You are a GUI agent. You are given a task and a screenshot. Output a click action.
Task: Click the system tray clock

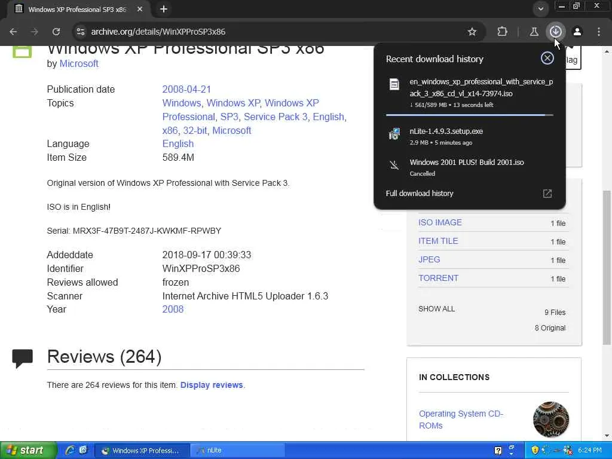pyautogui.click(x=590, y=451)
